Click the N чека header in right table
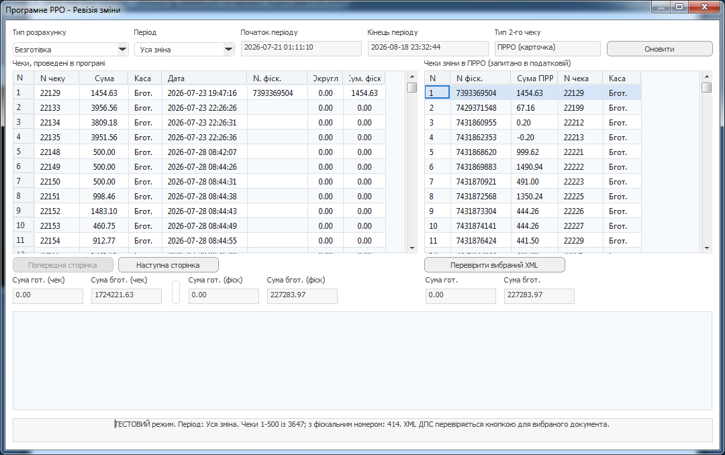This screenshot has height=455, width=725. [x=580, y=78]
